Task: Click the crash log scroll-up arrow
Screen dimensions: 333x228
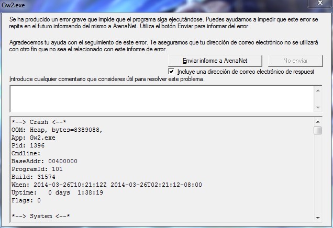Action: (x=318, y=122)
